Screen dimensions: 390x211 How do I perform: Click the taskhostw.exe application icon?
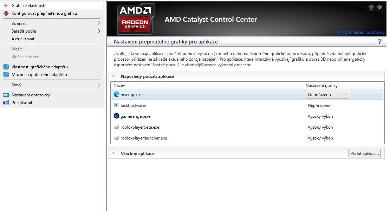116,105
